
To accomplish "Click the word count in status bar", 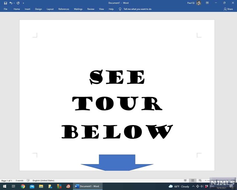I will coord(19,181).
